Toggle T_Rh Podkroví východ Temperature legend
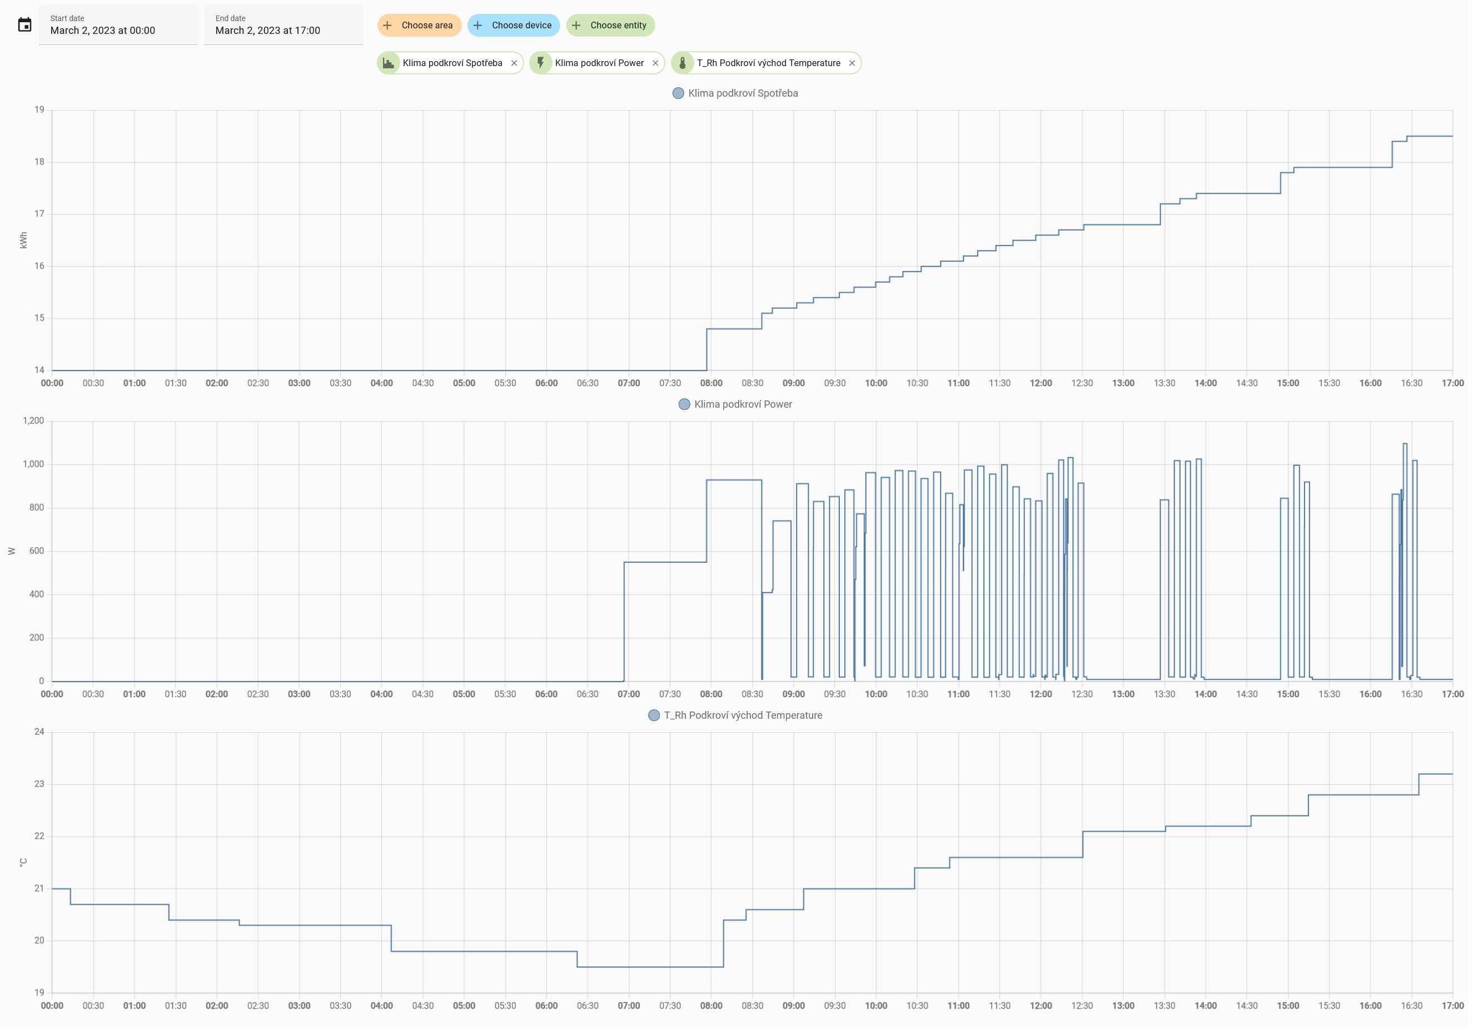This screenshot has height=1032, width=1473. point(742,715)
